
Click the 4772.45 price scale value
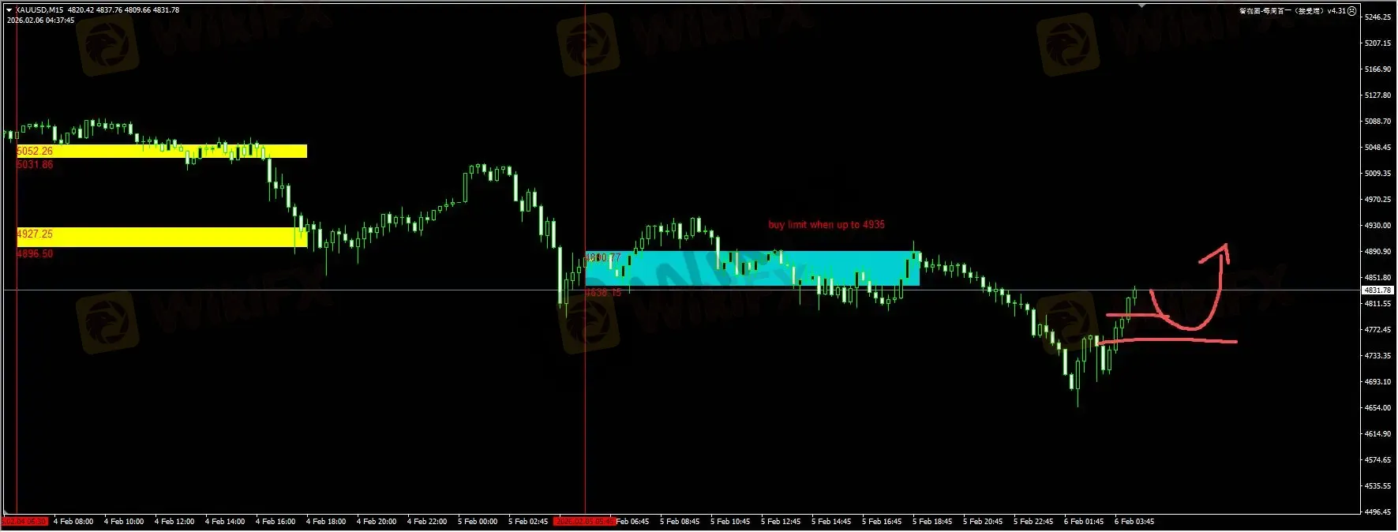[1377, 330]
